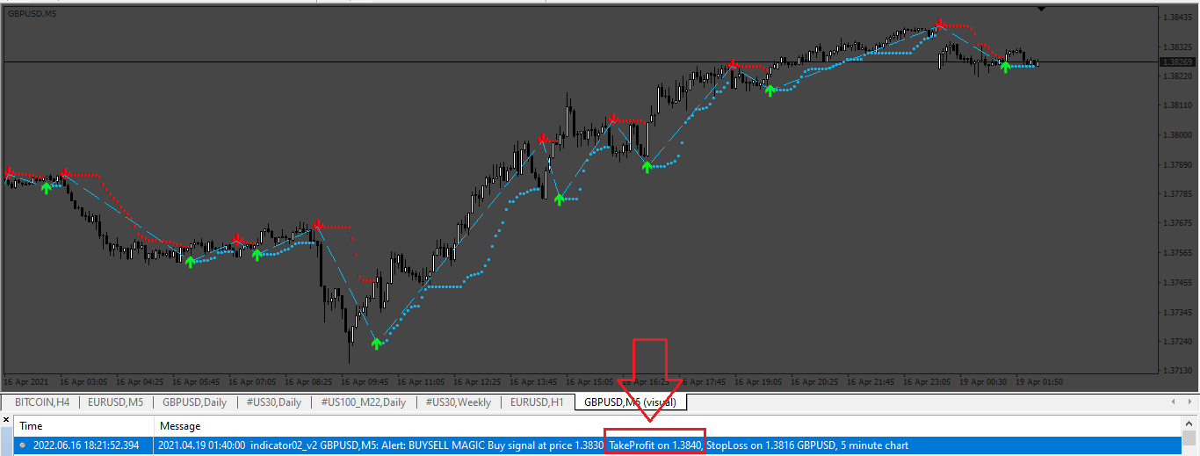This screenshot has width=1200, height=456.
Task: Click the chart shift triangle at top of chart
Action: pyautogui.click(x=1041, y=8)
